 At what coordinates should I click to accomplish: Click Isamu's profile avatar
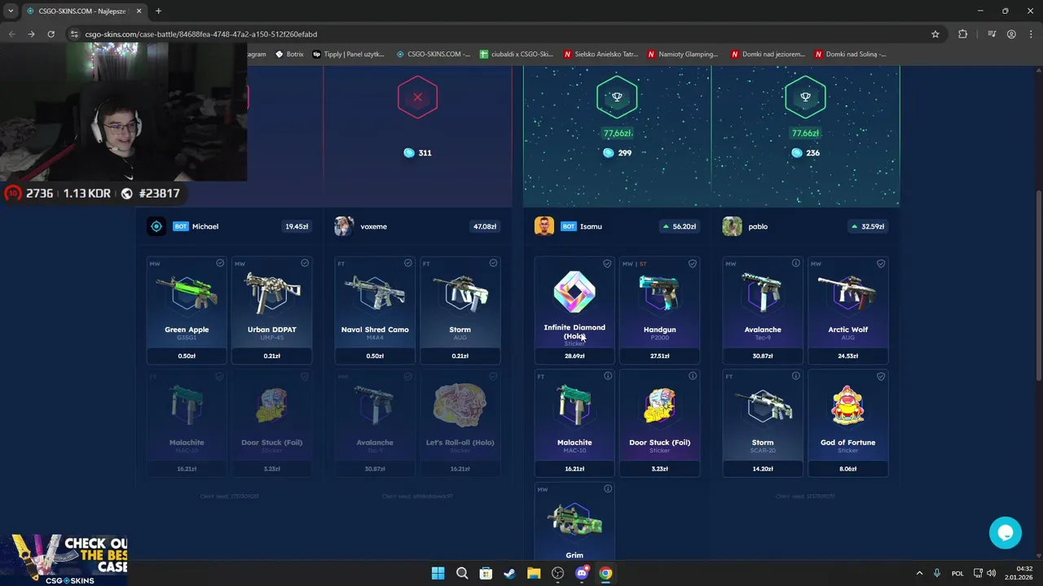tap(544, 226)
